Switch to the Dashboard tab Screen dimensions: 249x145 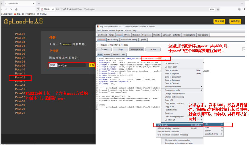(x=103, y=35)
